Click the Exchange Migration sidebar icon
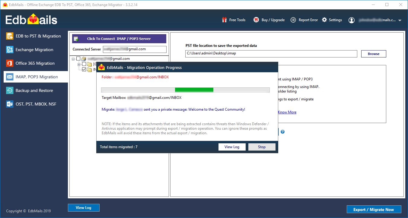Screen dimensions: 408x218 click(x=10, y=50)
